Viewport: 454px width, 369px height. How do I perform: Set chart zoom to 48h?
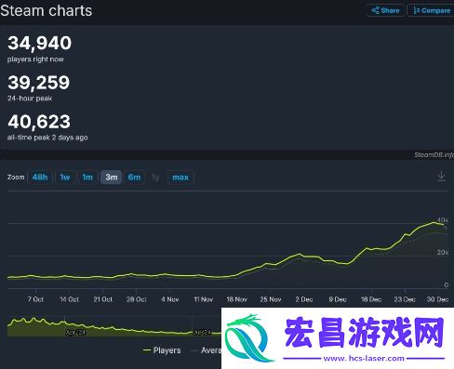40,178
